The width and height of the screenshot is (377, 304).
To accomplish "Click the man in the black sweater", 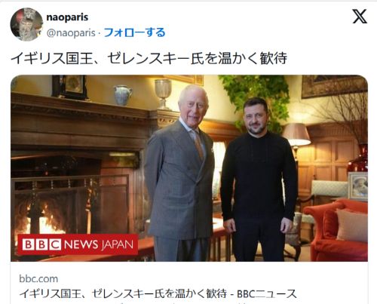I will click(259, 179).
